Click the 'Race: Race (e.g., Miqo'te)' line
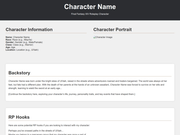The width and height of the screenshot is (180, 135). (x=19, y=40)
